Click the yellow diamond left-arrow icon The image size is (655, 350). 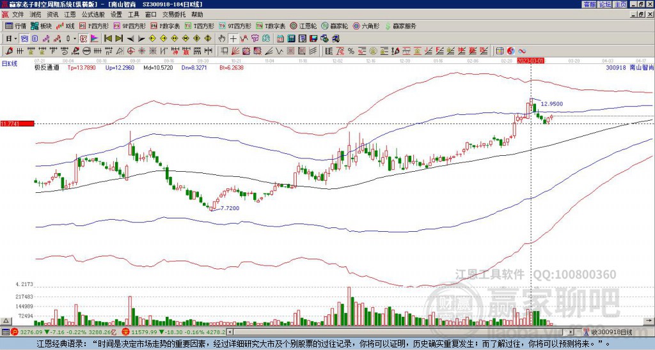click(152, 39)
